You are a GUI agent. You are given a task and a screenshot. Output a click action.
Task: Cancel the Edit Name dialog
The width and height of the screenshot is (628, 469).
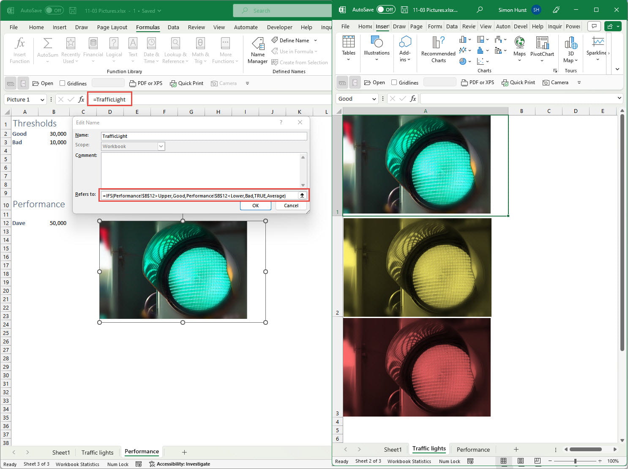coord(291,206)
